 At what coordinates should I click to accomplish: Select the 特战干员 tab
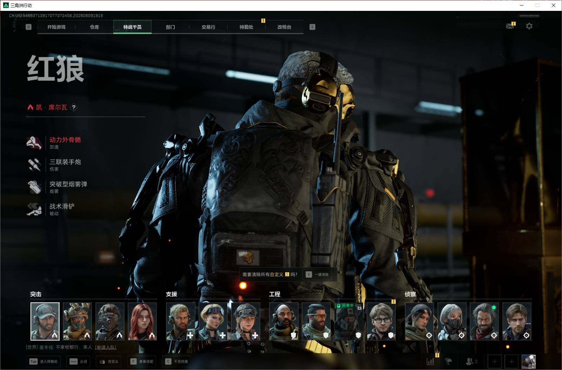[132, 27]
